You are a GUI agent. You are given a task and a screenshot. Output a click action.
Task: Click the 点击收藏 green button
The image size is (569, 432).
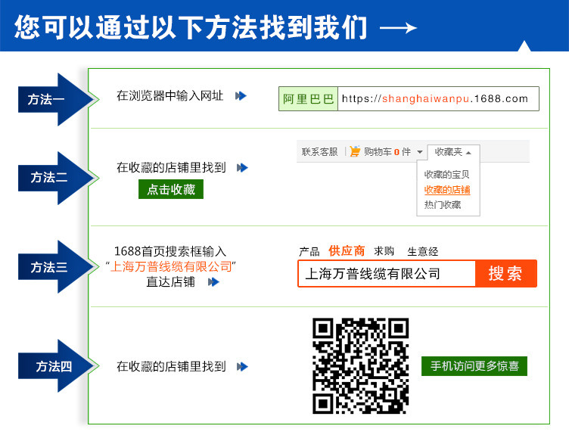point(171,189)
